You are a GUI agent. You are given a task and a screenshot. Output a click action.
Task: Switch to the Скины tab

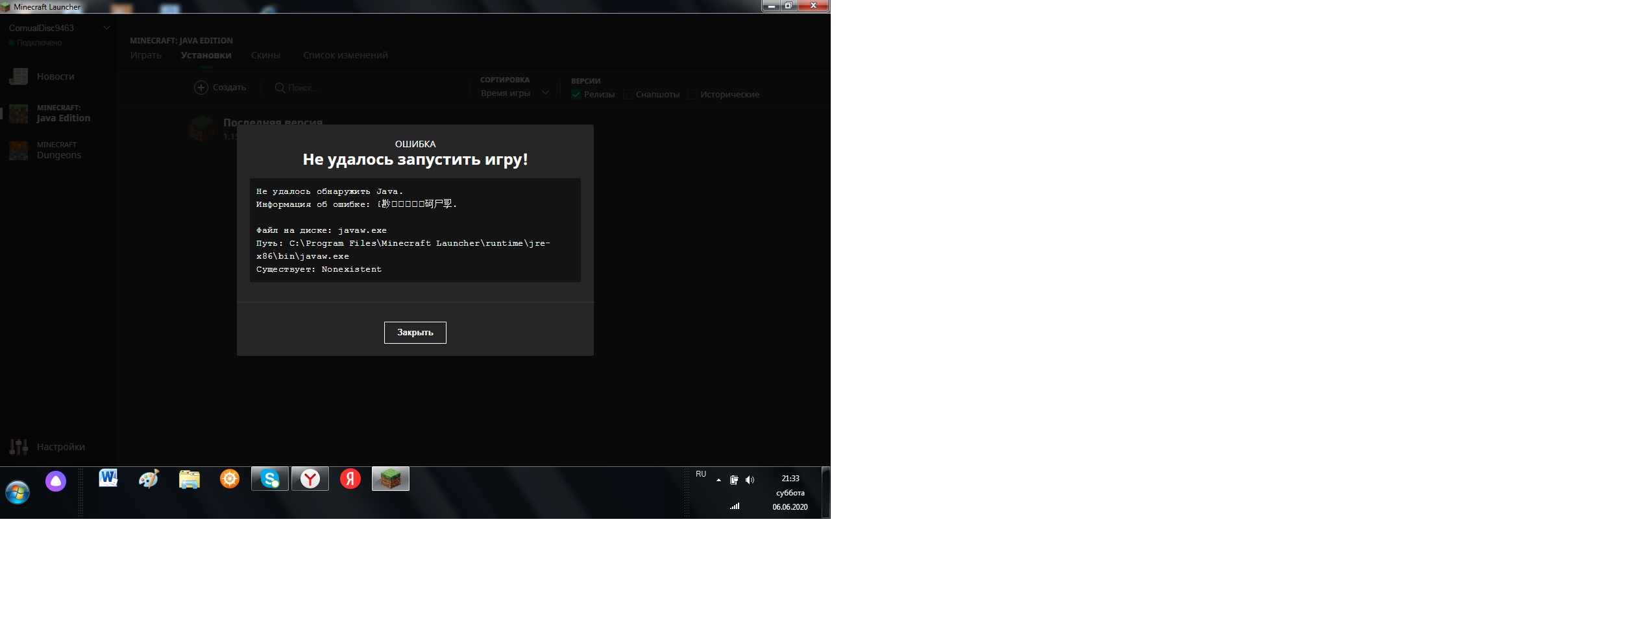click(266, 55)
